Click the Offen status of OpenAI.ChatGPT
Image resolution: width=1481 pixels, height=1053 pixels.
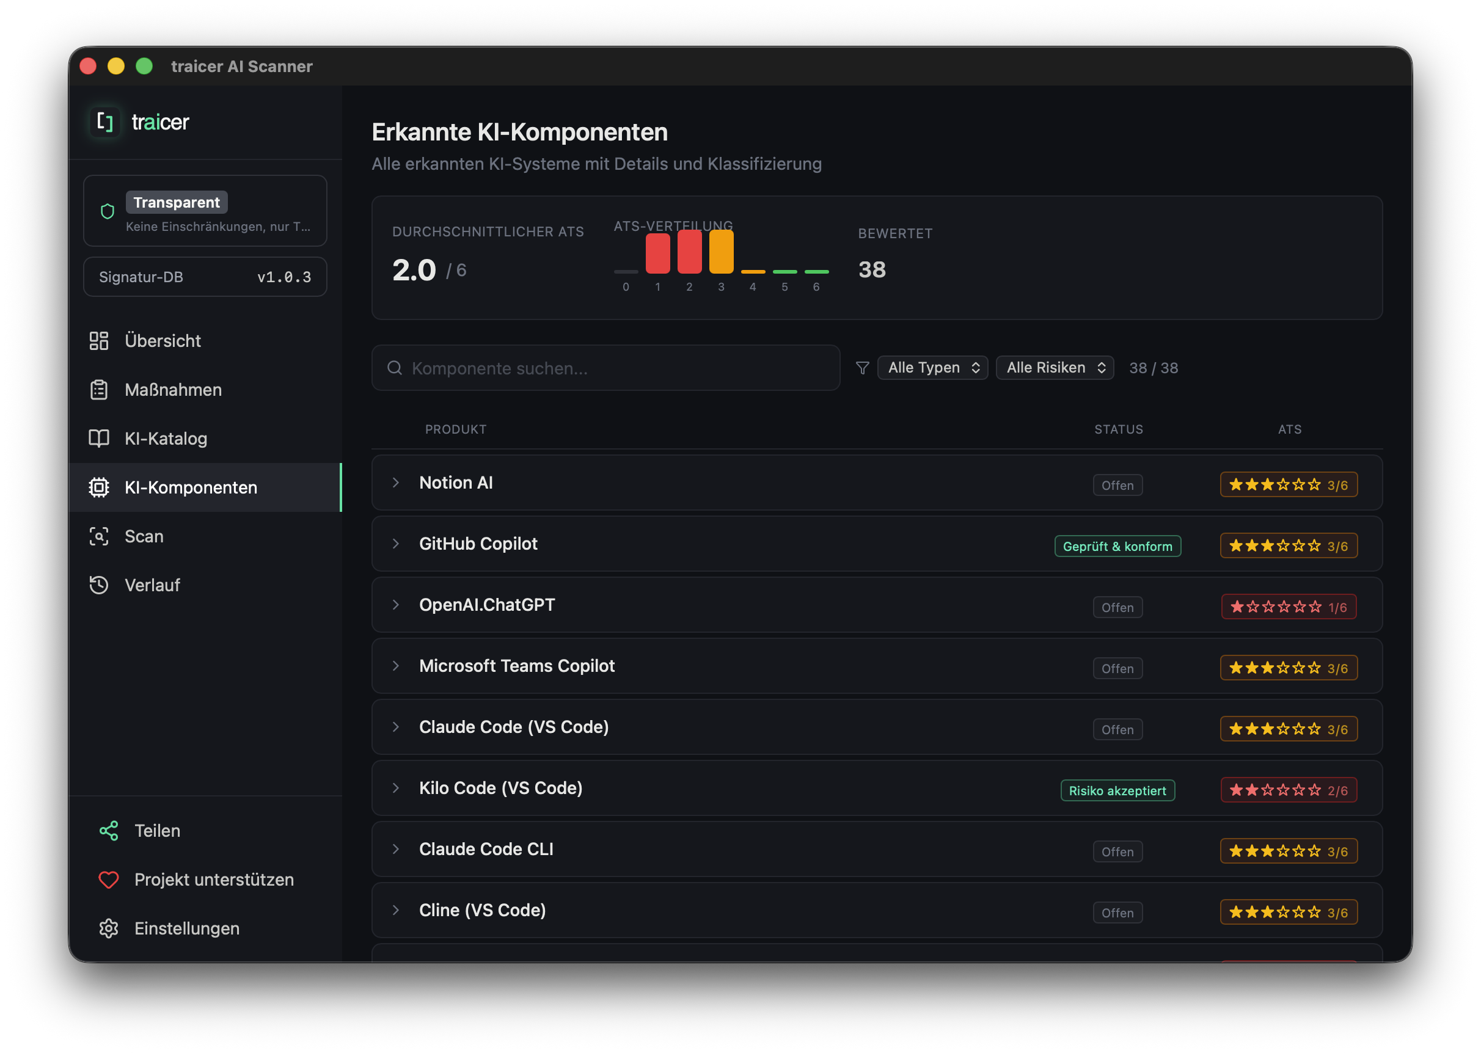1117,607
